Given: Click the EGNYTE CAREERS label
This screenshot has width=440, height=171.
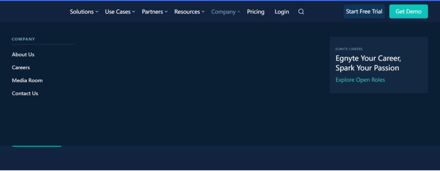Looking at the screenshot, I should [349, 49].
